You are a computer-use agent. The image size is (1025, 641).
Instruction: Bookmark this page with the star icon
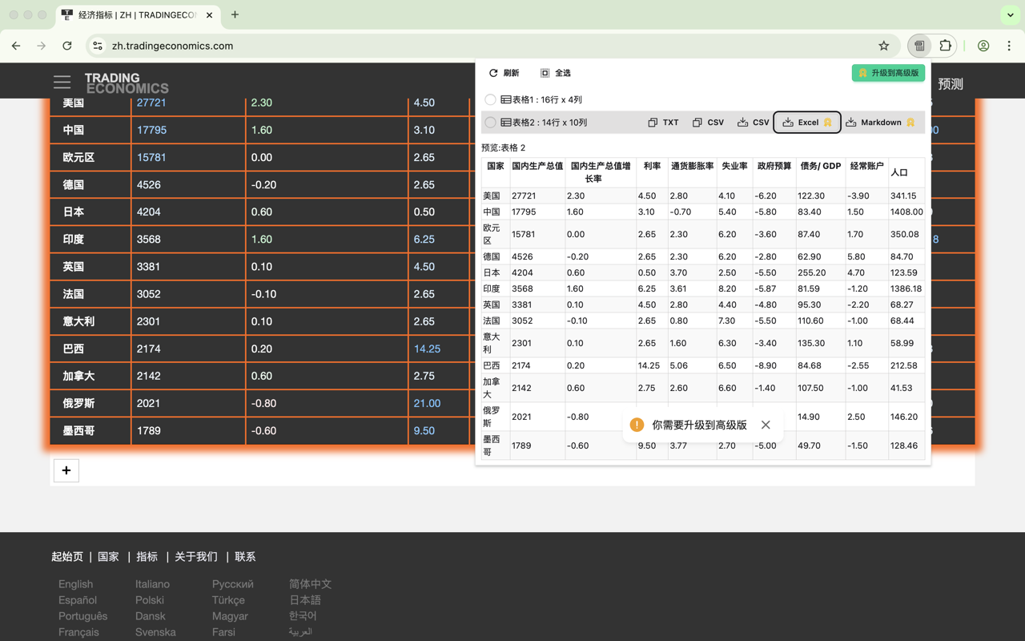884,46
